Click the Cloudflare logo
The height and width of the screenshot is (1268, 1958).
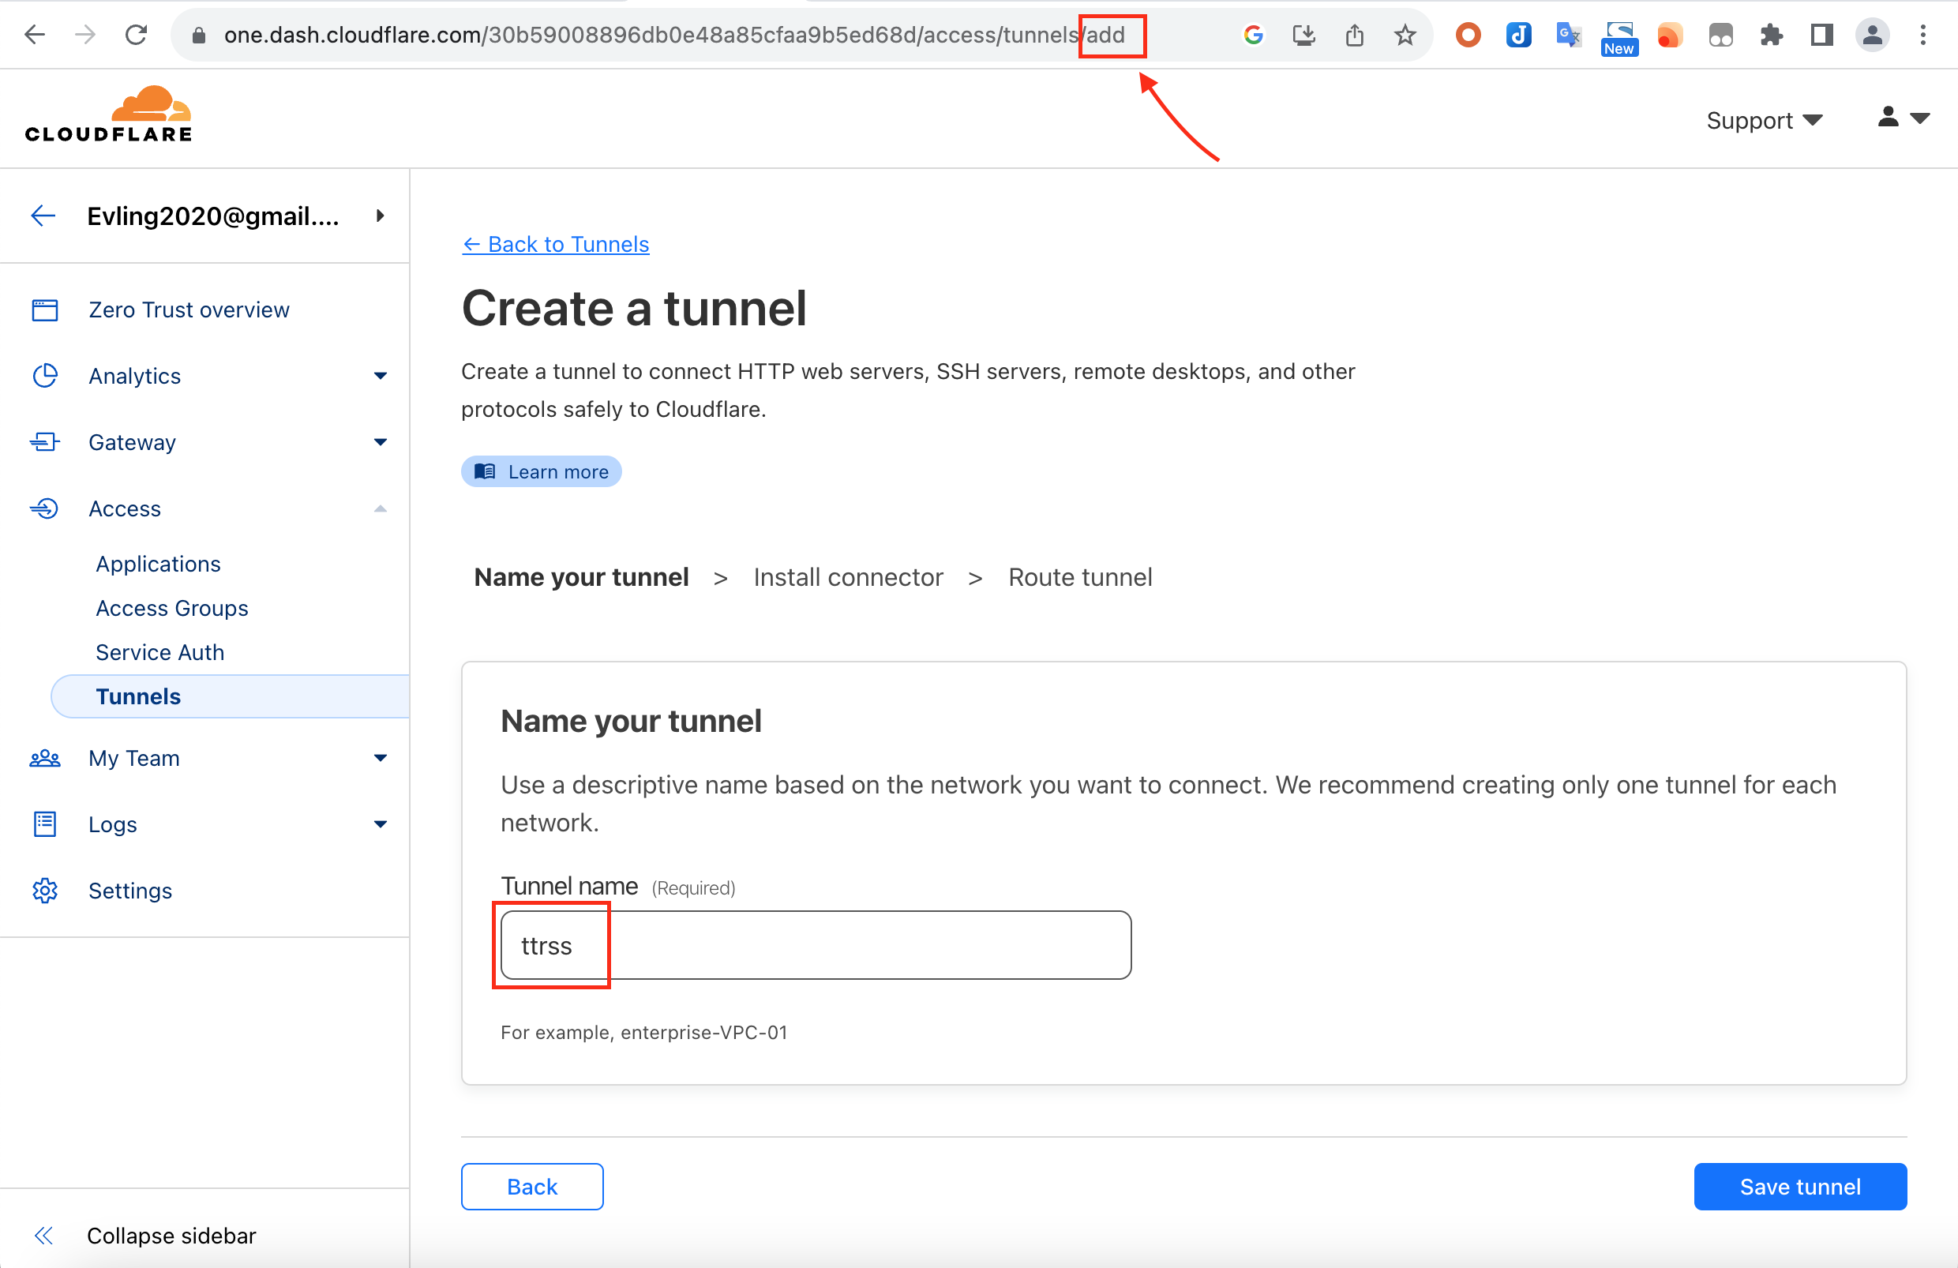tap(109, 114)
